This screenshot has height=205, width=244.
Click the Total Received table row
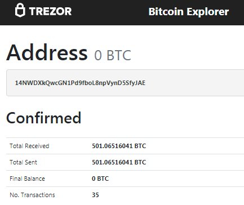[x=125, y=146]
